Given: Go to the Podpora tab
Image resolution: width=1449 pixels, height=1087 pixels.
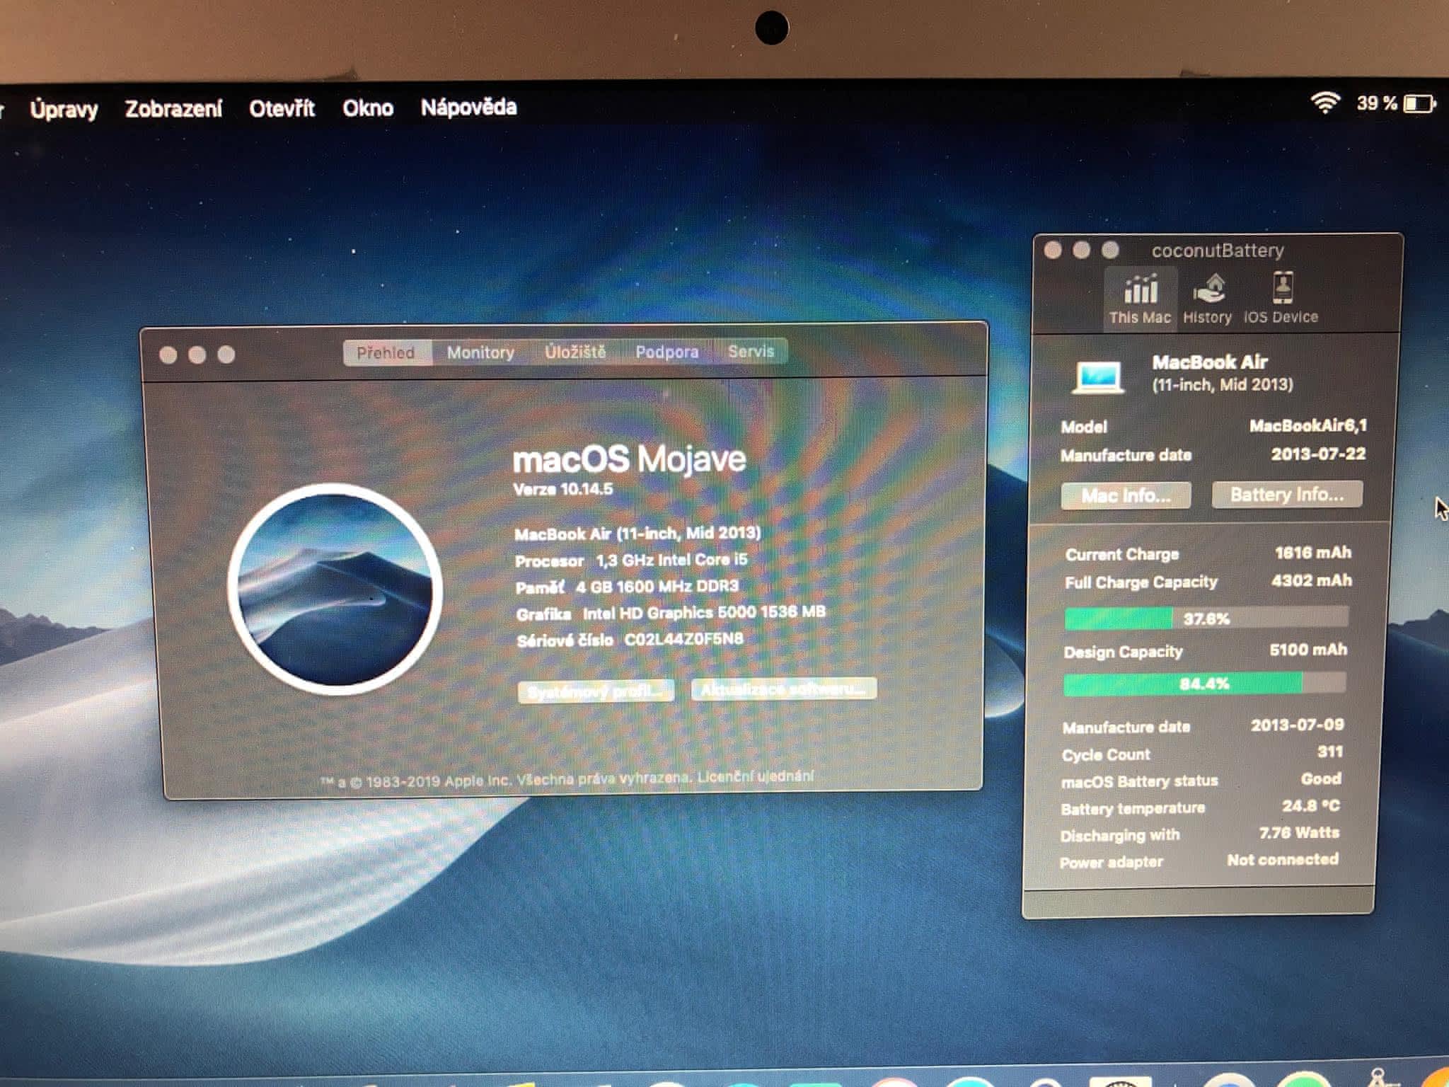Looking at the screenshot, I should (x=666, y=352).
